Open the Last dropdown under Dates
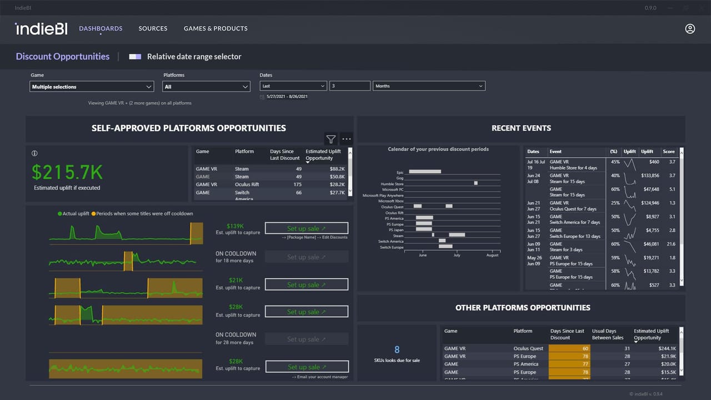The width and height of the screenshot is (711, 400). [293, 86]
